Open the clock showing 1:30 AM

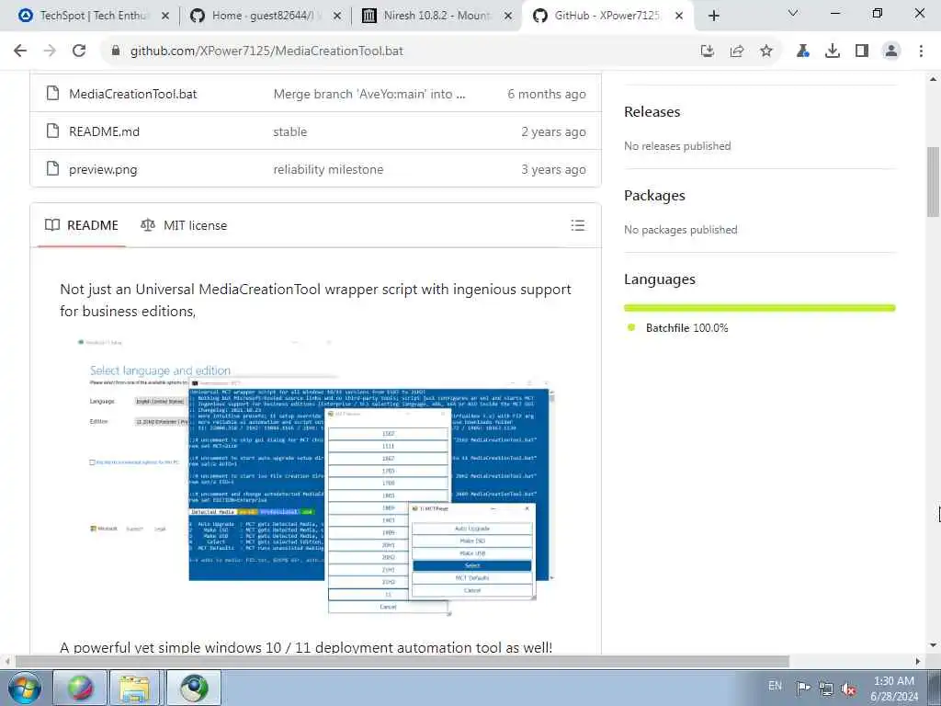893,689
